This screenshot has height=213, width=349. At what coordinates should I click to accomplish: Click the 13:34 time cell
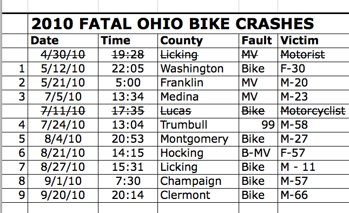128,97
